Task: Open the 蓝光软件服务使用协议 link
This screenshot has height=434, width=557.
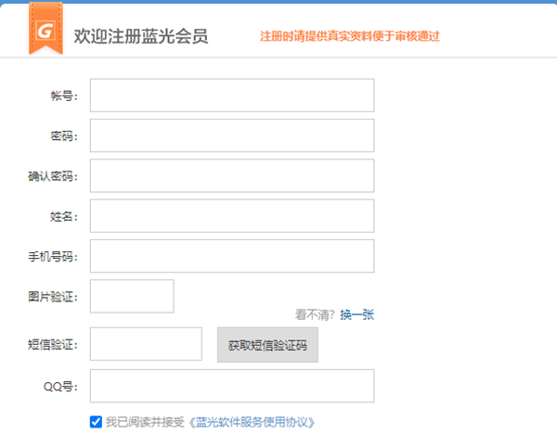Action: (252, 422)
